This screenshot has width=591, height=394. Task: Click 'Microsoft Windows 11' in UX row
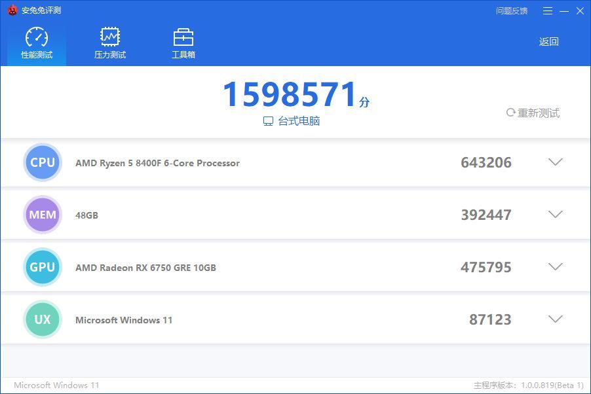point(124,320)
